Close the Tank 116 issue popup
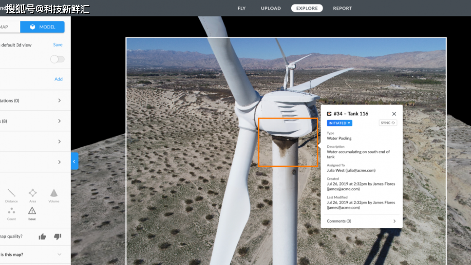Screen dimensions: 471x265 (x=394, y=114)
